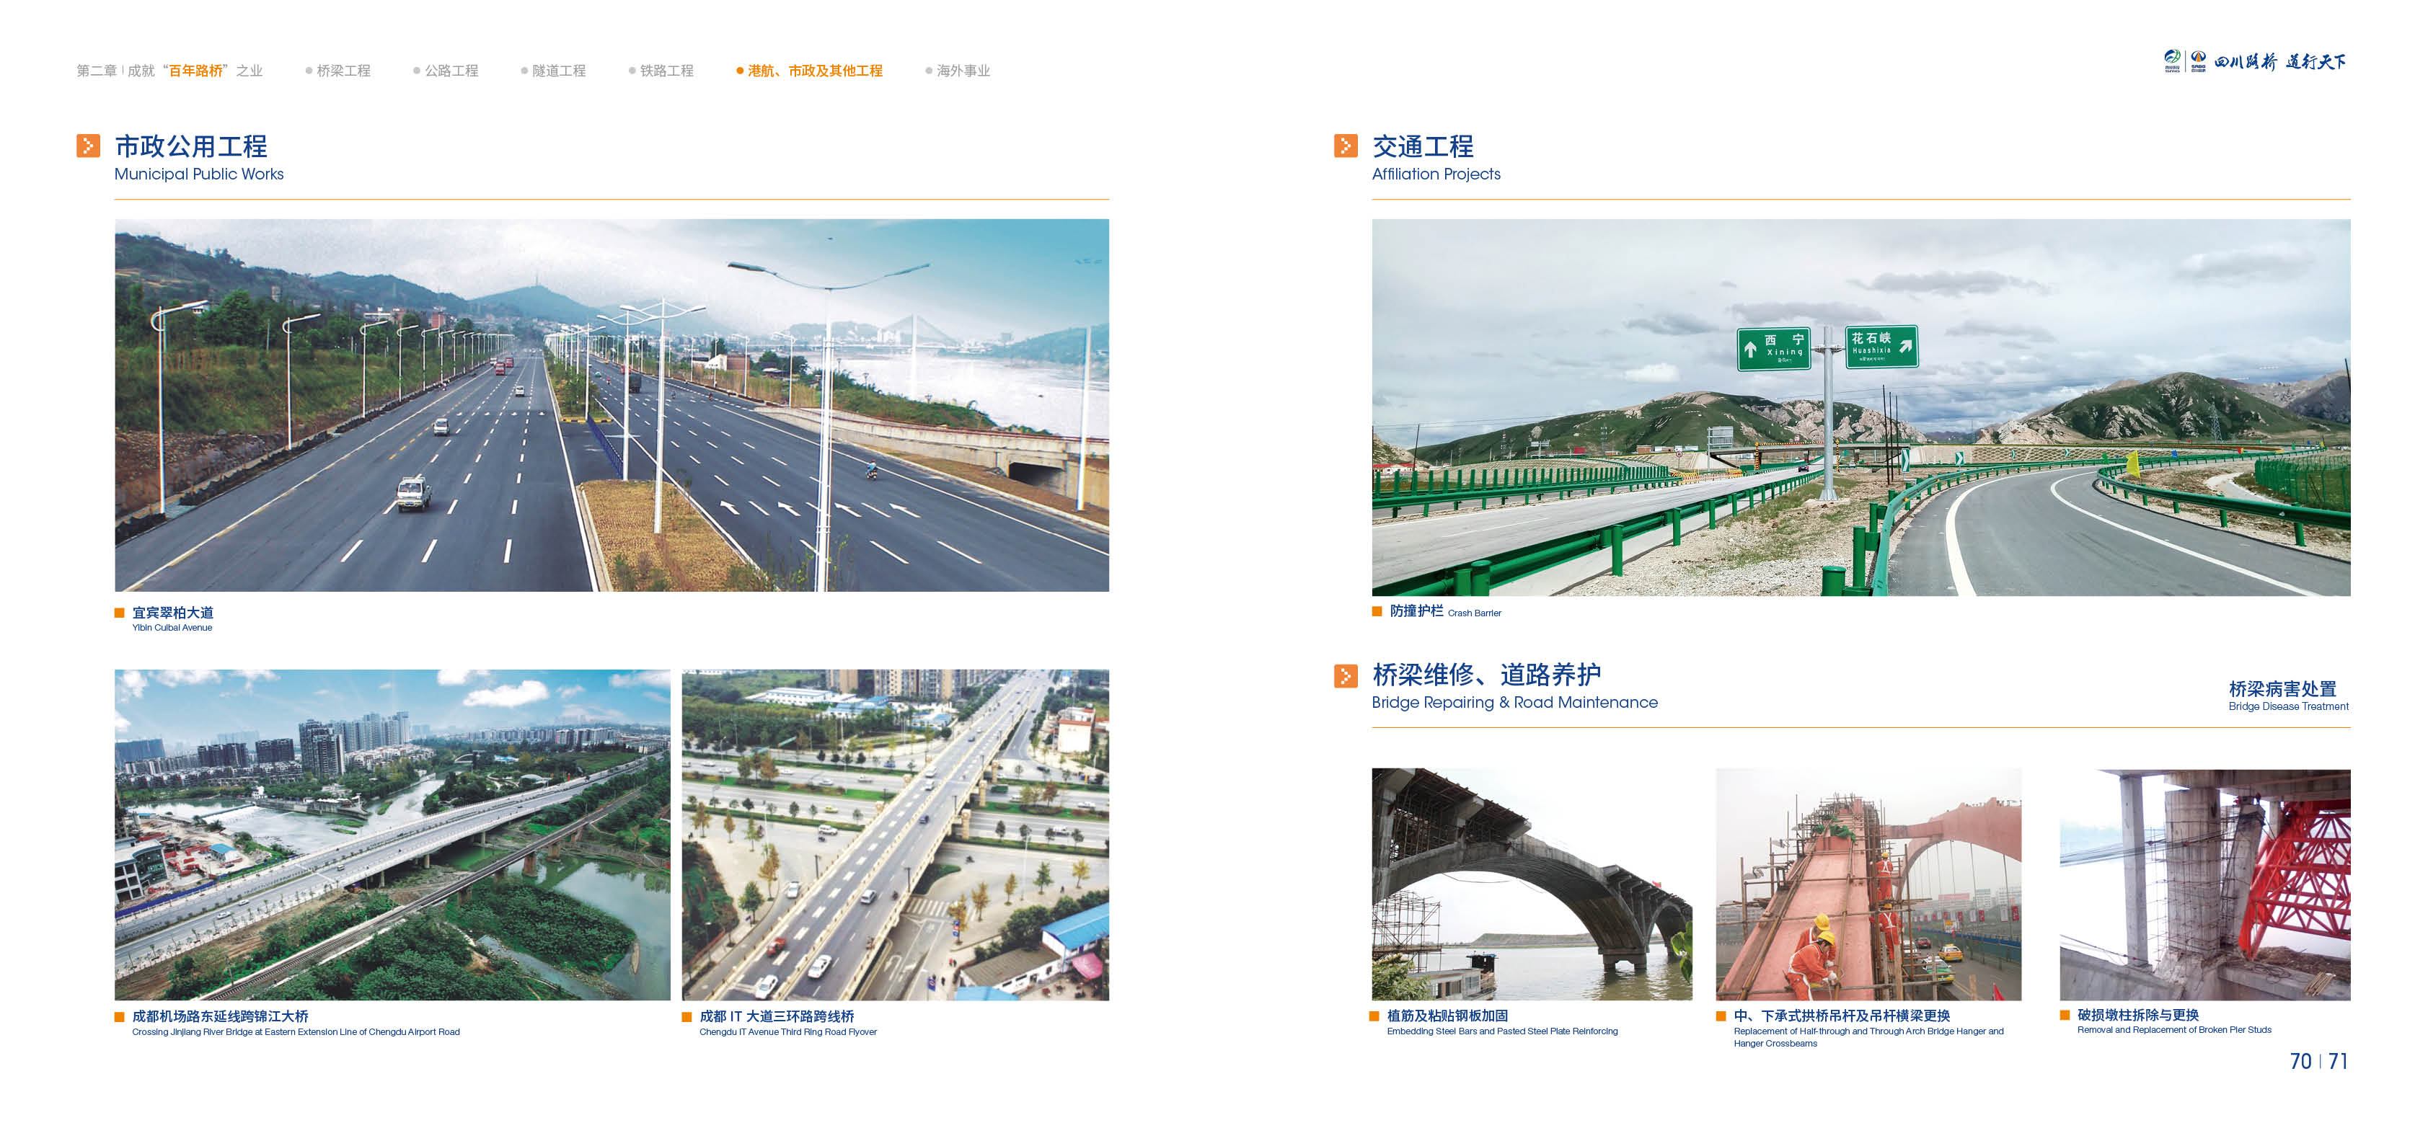This screenshot has height=1128, width=2428.
Task: Click the Crash Barrier highway photo
Action: 1860,407
